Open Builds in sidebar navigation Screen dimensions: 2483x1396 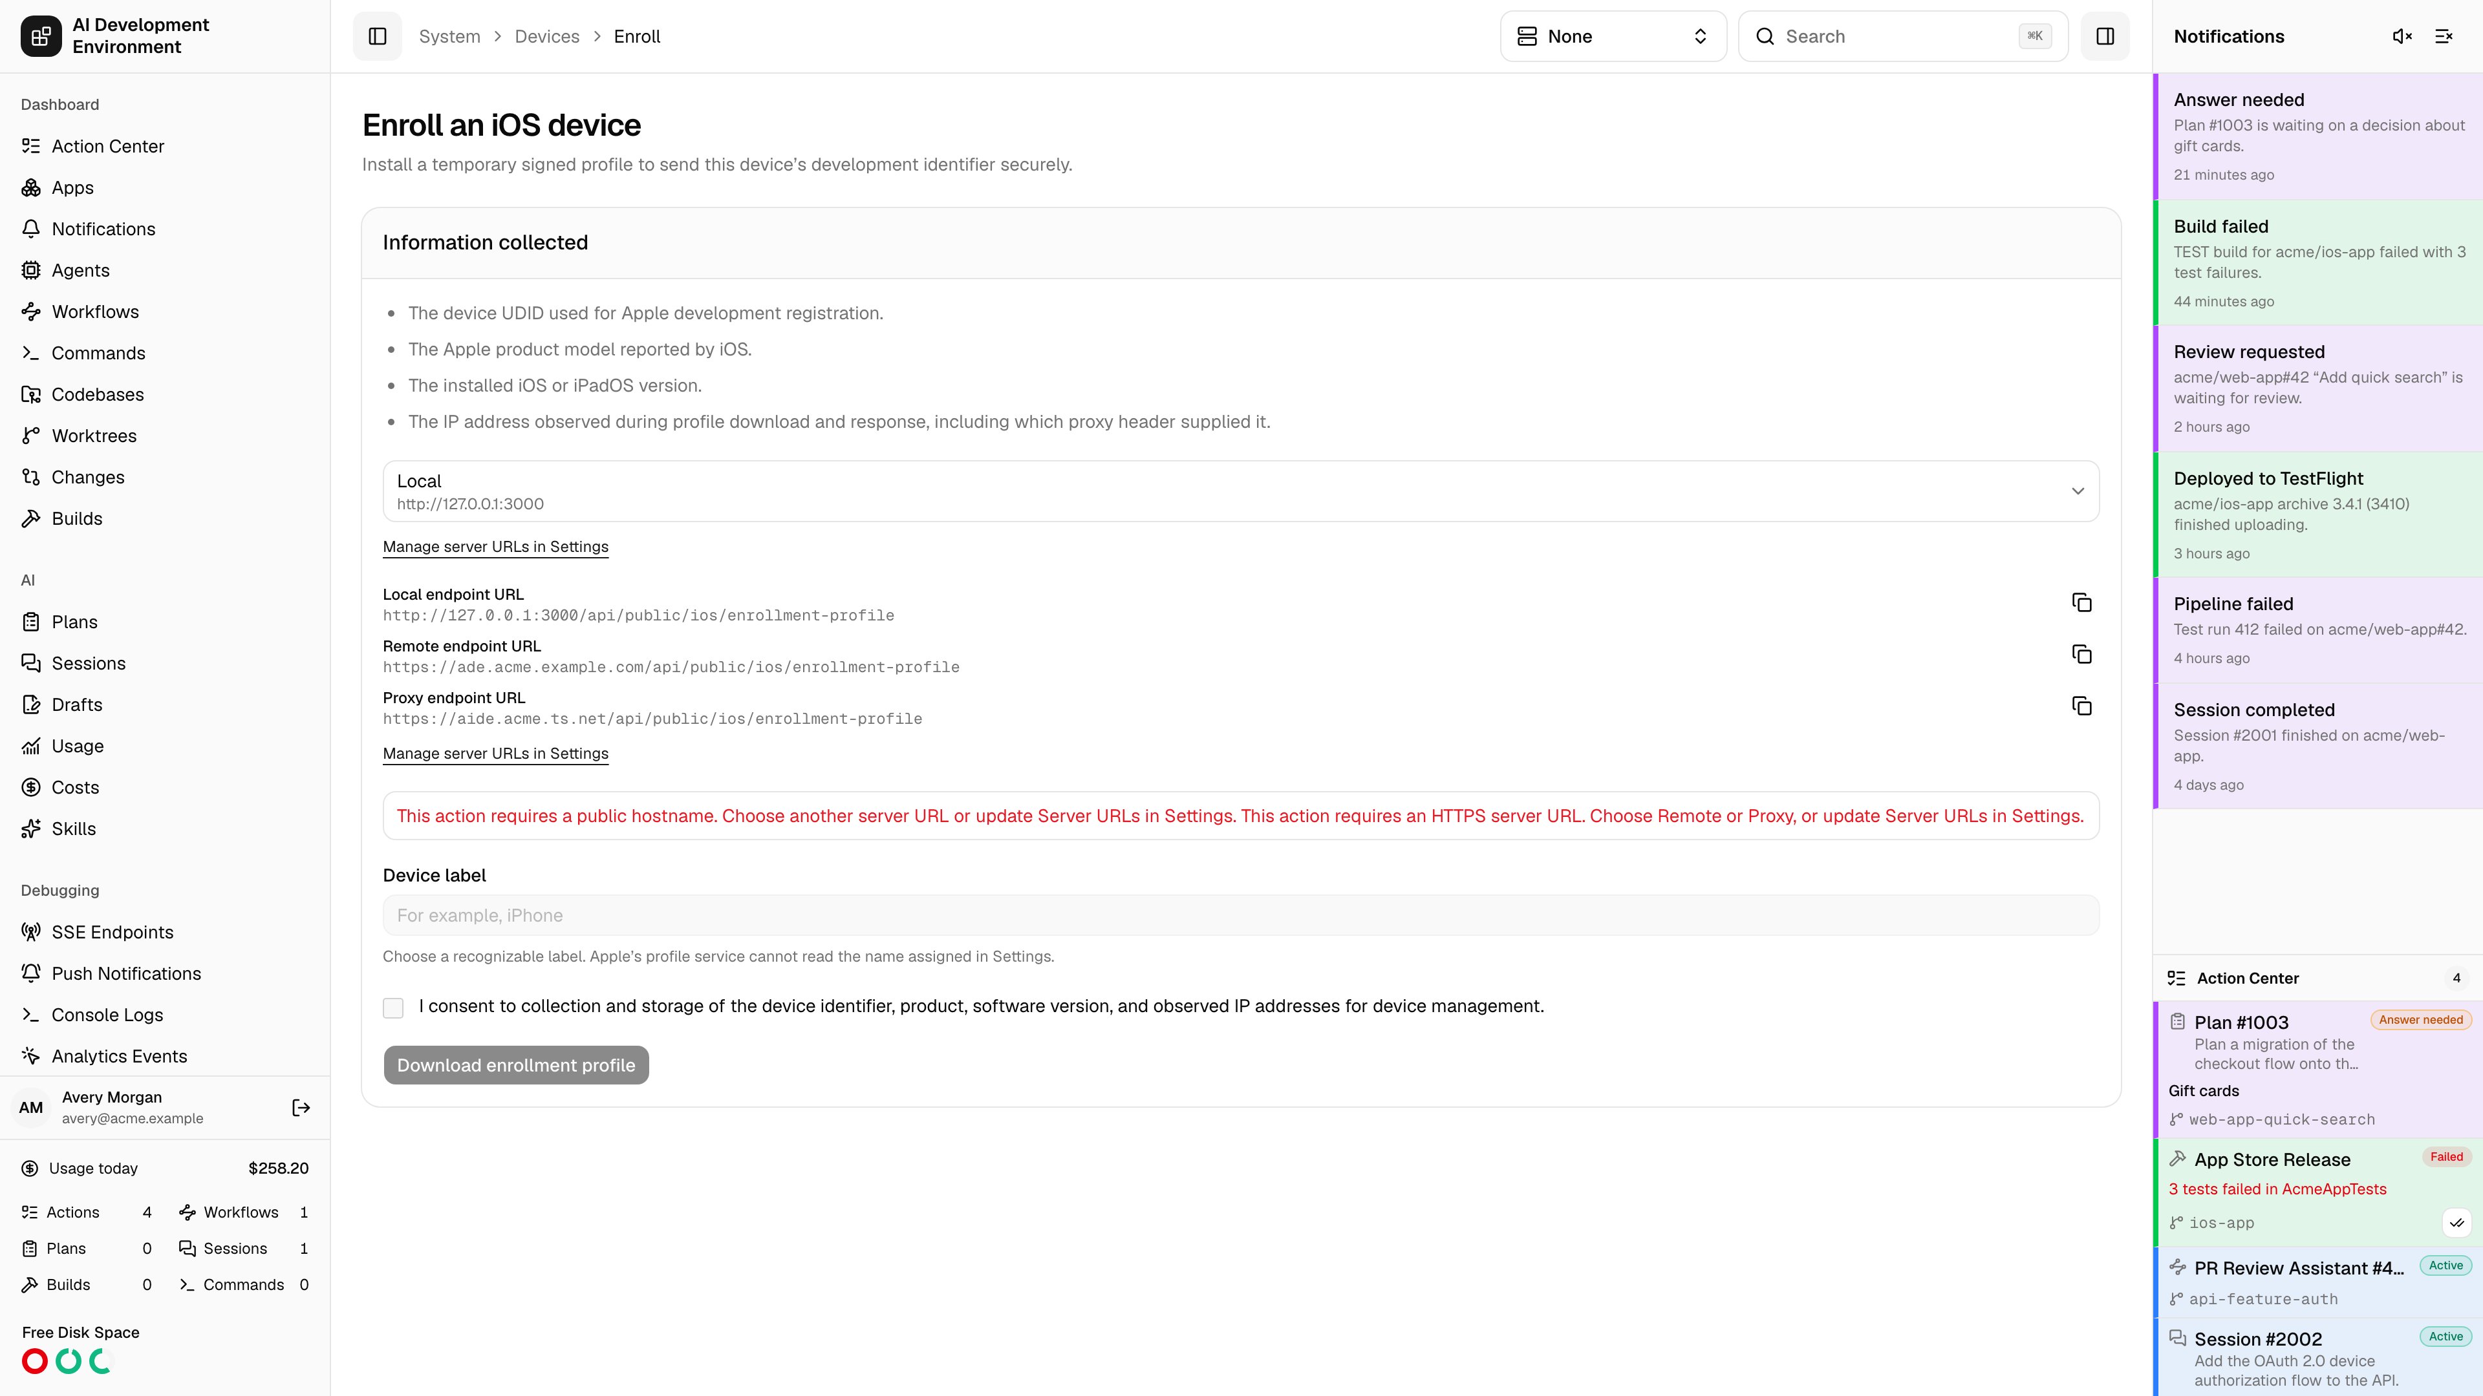[165, 519]
